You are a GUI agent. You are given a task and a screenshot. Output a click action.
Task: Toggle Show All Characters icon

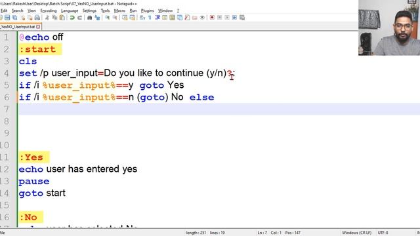(x=150, y=18)
